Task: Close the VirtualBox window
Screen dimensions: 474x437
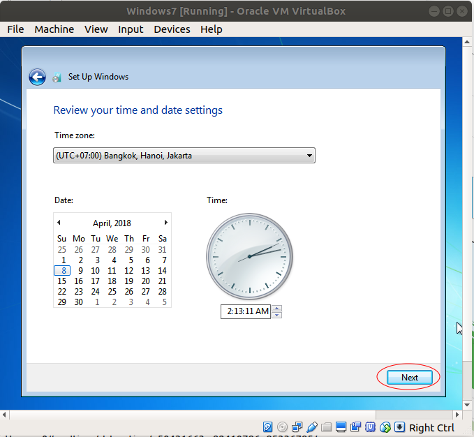Action: point(462,11)
